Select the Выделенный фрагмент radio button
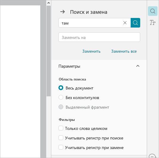The width and height of the screenshot is (159, 158). tap(61, 107)
